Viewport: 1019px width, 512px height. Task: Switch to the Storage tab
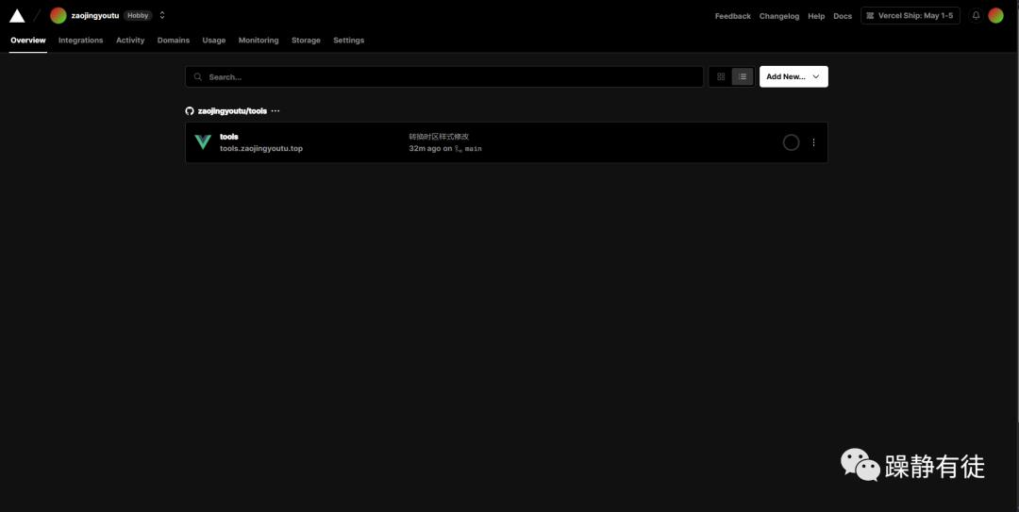(306, 41)
